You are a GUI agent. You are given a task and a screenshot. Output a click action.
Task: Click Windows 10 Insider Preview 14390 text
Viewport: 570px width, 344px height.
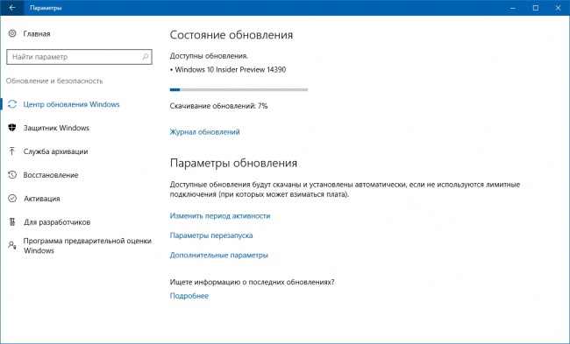[x=230, y=70]
